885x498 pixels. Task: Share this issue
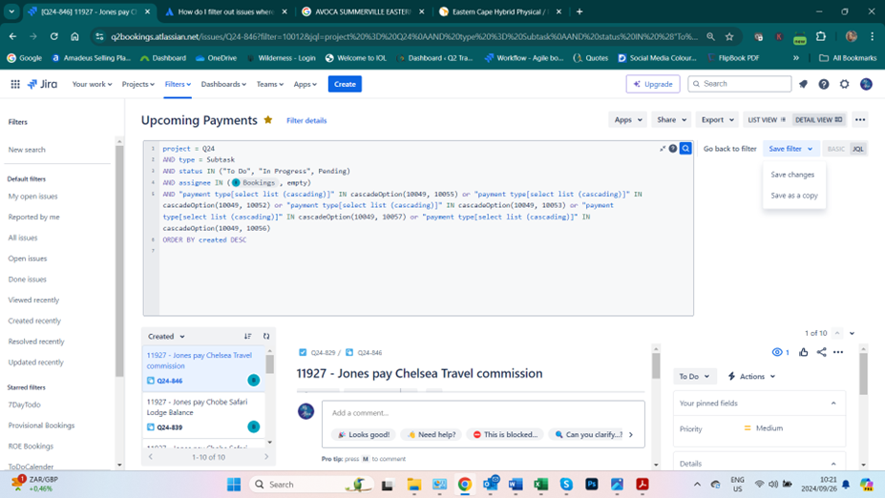click(821, 352)
